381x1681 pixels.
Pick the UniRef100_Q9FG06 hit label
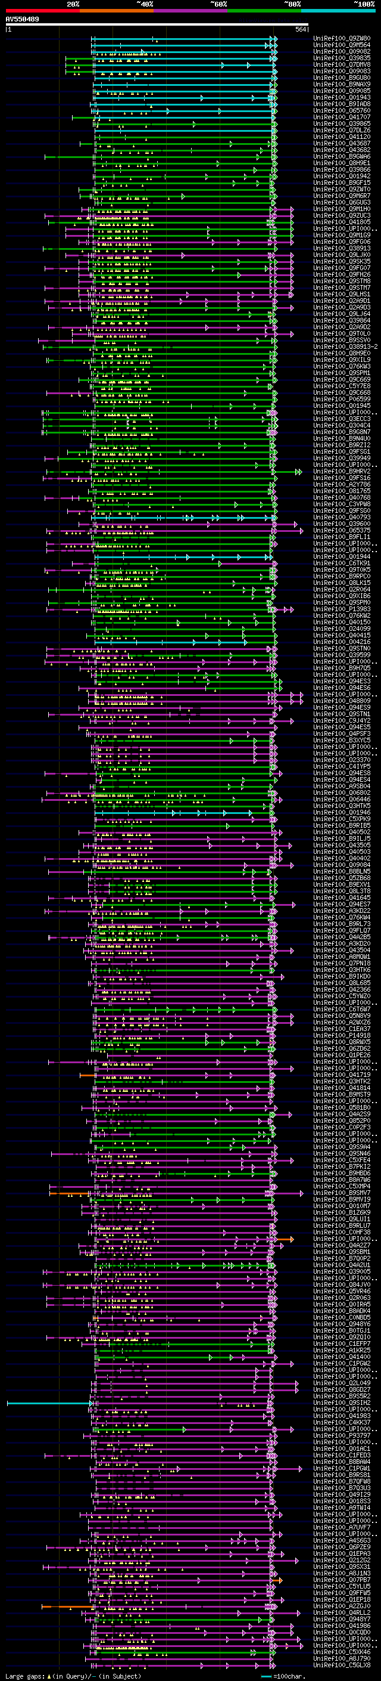point(342,242)
